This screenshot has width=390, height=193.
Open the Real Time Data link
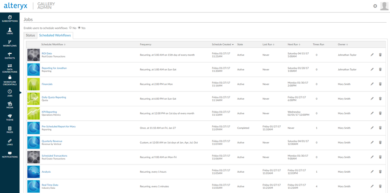(x=50, y=185)
